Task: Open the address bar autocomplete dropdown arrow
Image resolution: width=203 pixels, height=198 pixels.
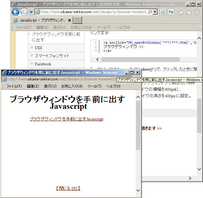Action: pos(155,12)
